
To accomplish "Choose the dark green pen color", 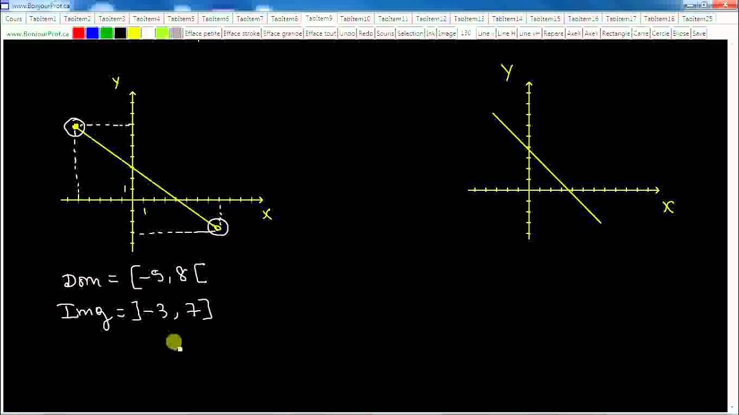I will [x=106, y=33].
